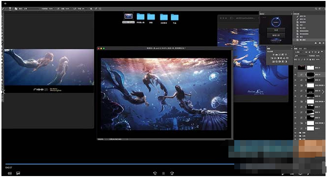327x178 pixels.
Task: Add Curves adjustment icon
Action: (x=280, y=54)
